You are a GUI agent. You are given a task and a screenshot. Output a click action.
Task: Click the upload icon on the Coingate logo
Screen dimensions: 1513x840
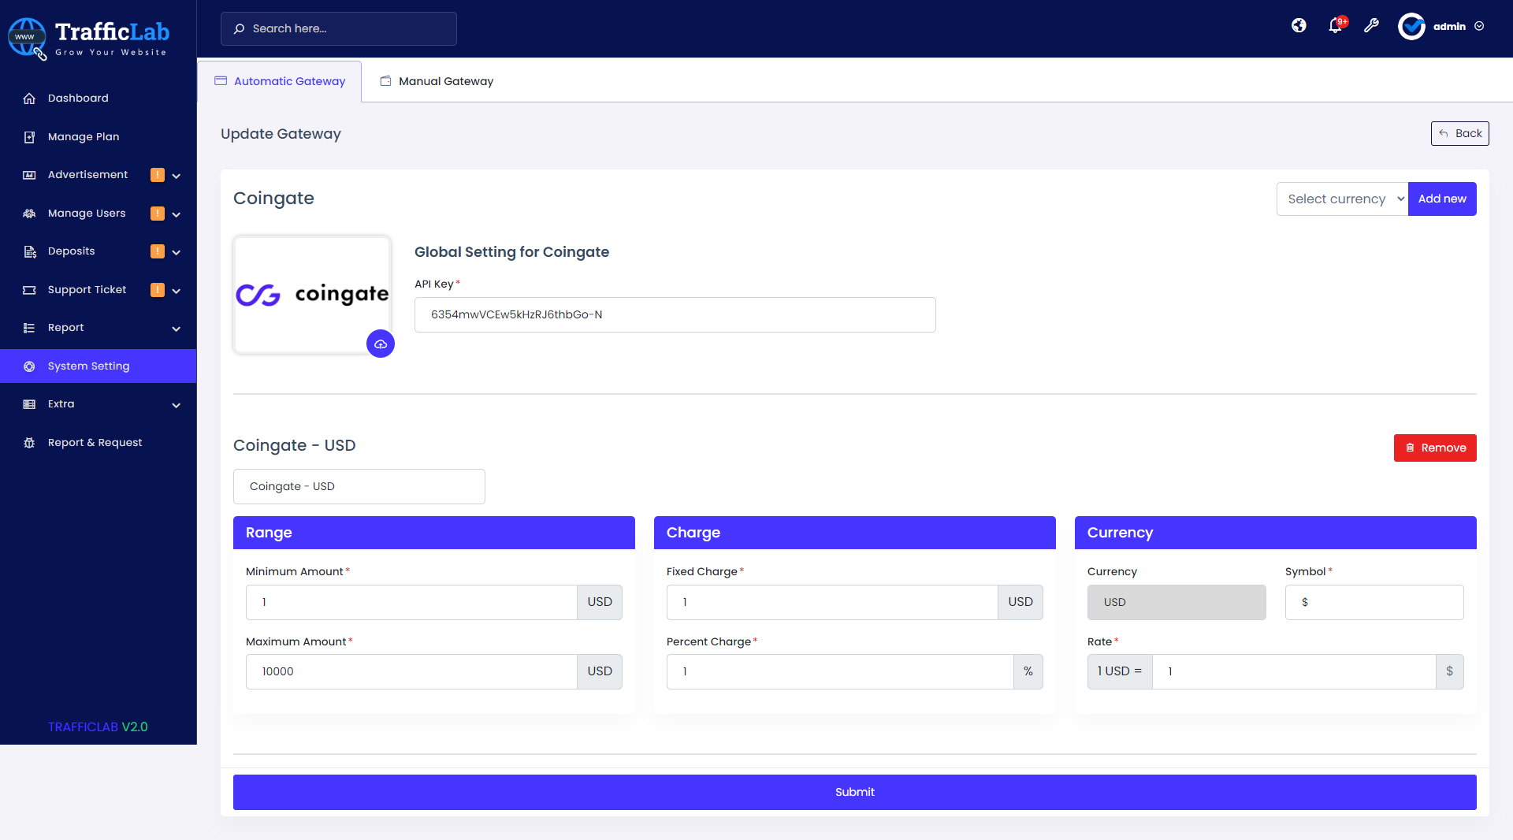381,344
